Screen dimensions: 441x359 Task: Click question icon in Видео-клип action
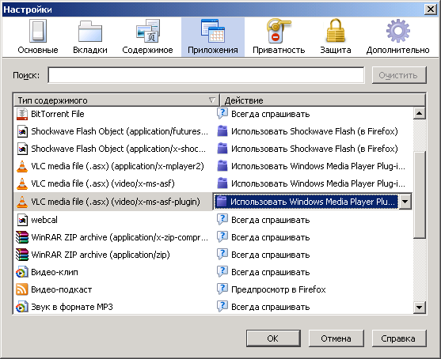tap(222, 272)
